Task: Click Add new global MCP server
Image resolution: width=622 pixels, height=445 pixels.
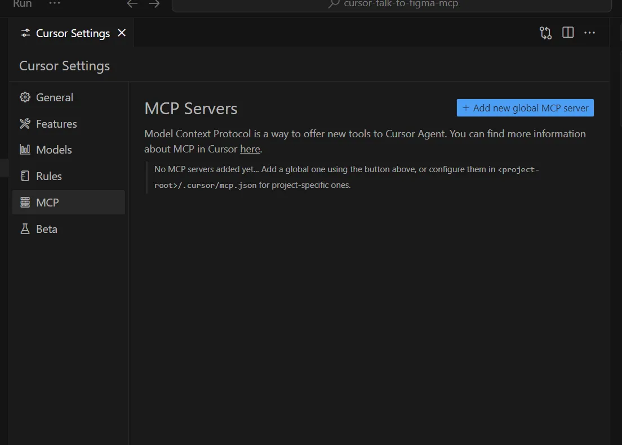Action: point(525,108)
